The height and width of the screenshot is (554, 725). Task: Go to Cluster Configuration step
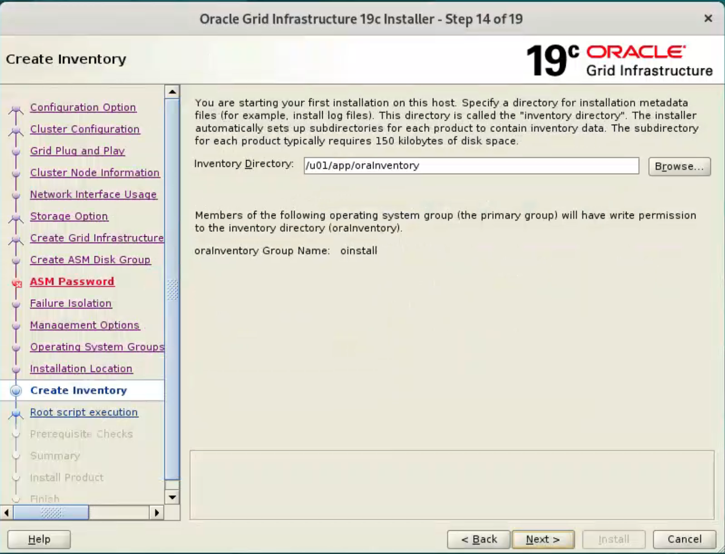click(85, 129)
